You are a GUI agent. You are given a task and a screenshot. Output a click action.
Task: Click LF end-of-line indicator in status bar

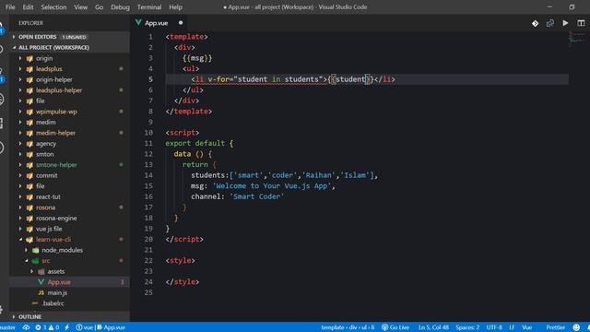[512, 327]
